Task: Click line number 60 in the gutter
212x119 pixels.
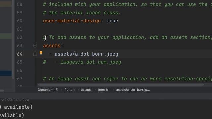Action: click(20, 21)
